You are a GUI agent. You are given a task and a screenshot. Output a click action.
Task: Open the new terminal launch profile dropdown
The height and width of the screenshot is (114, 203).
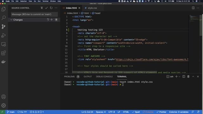pyautogui.click(x=180, y=77)
